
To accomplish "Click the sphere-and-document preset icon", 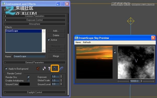I will coord(44,69).
